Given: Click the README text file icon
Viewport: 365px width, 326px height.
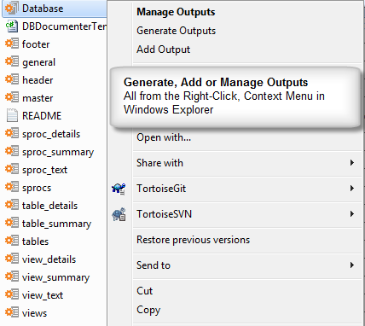Looking at the screenshot, I should pyautogui.click(x=12, y=116).
